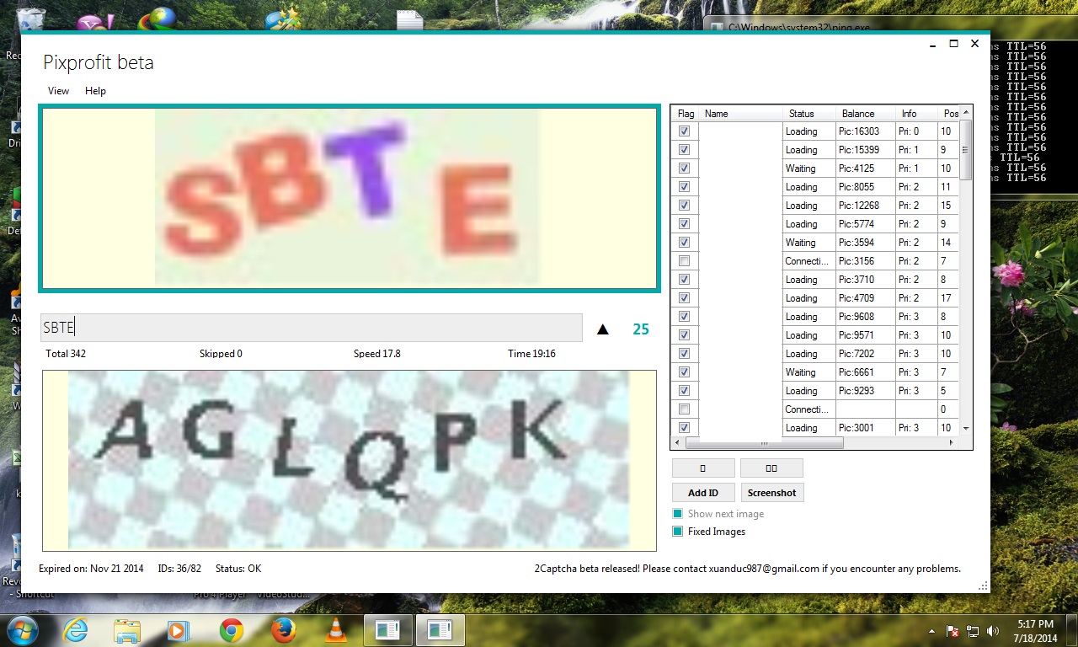This screenshot has width=1078, height=647.
Task: Click the 'Status: OK' status text
Action: pos(238,569)
